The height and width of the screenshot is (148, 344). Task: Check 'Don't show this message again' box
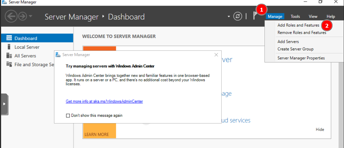click(68, 116)
